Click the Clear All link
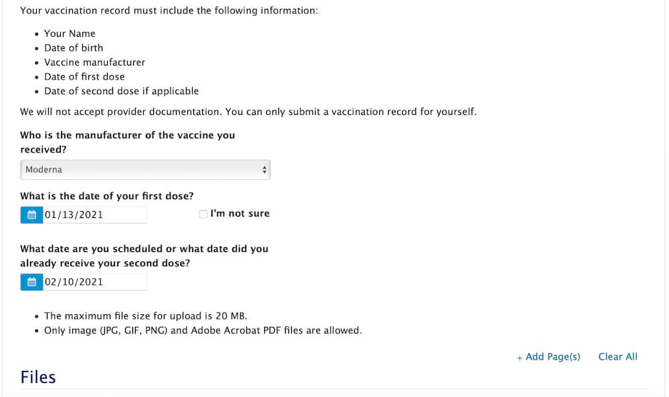This screenshot has height=397, width=669. [x=617, y=357]
